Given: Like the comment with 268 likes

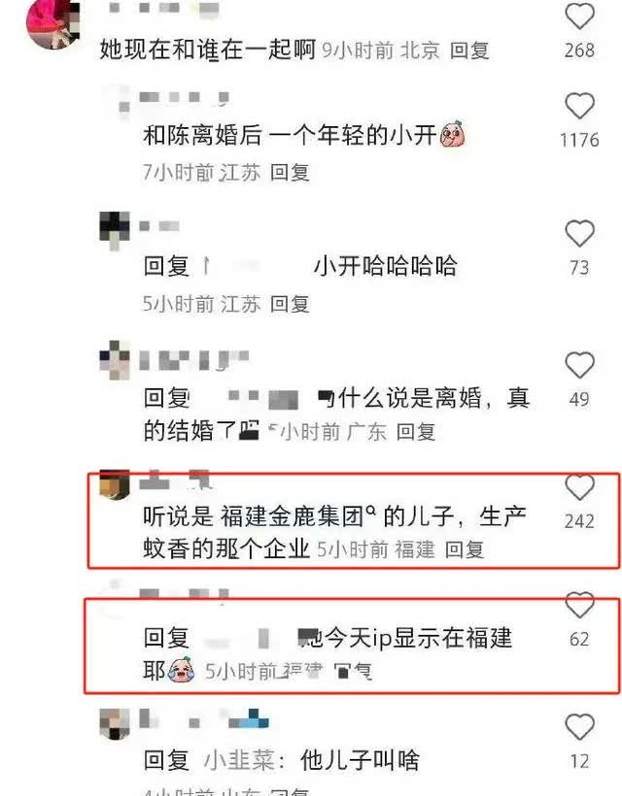Looking at the screenshot, I should [579, 17].
